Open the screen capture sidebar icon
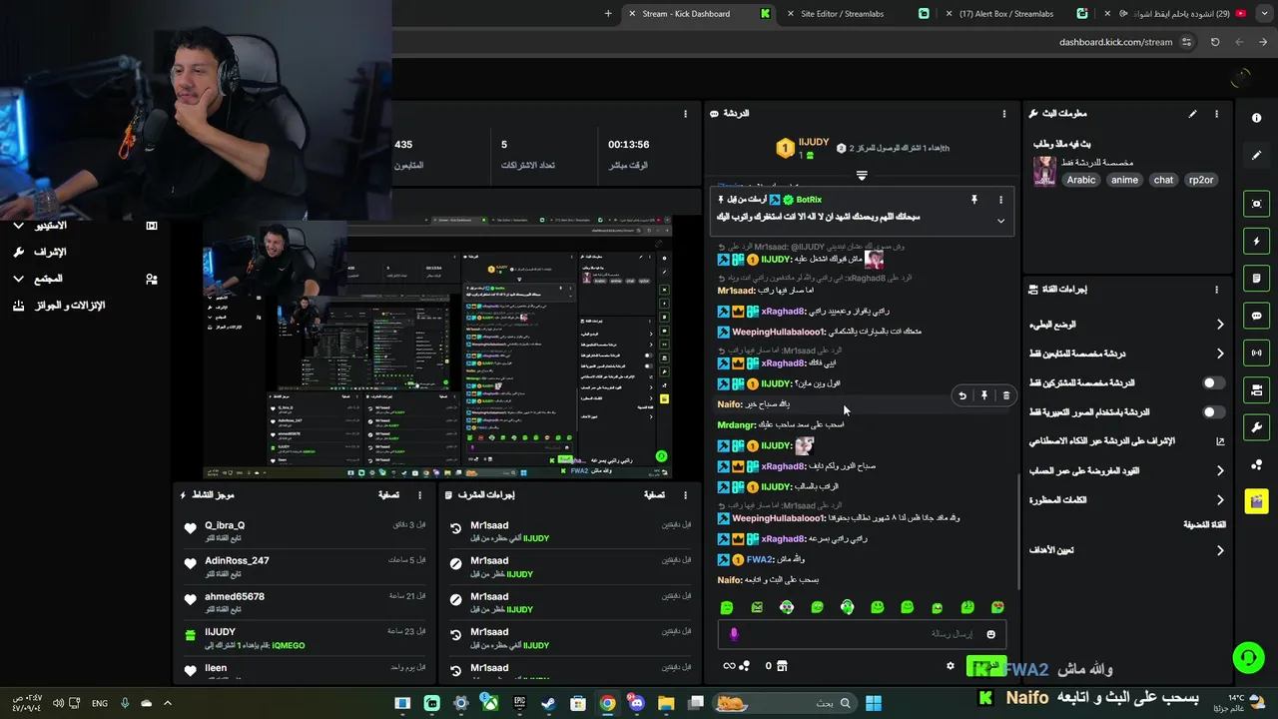Viewport: 1278px width, 719px height. tap(1256, 204)
